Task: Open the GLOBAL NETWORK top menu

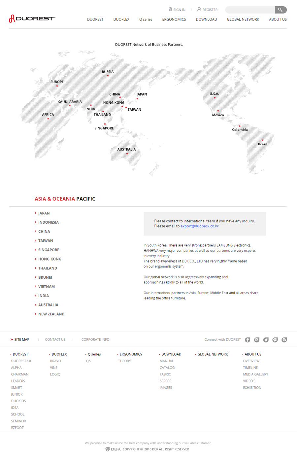Action: (x=243, y=19)
